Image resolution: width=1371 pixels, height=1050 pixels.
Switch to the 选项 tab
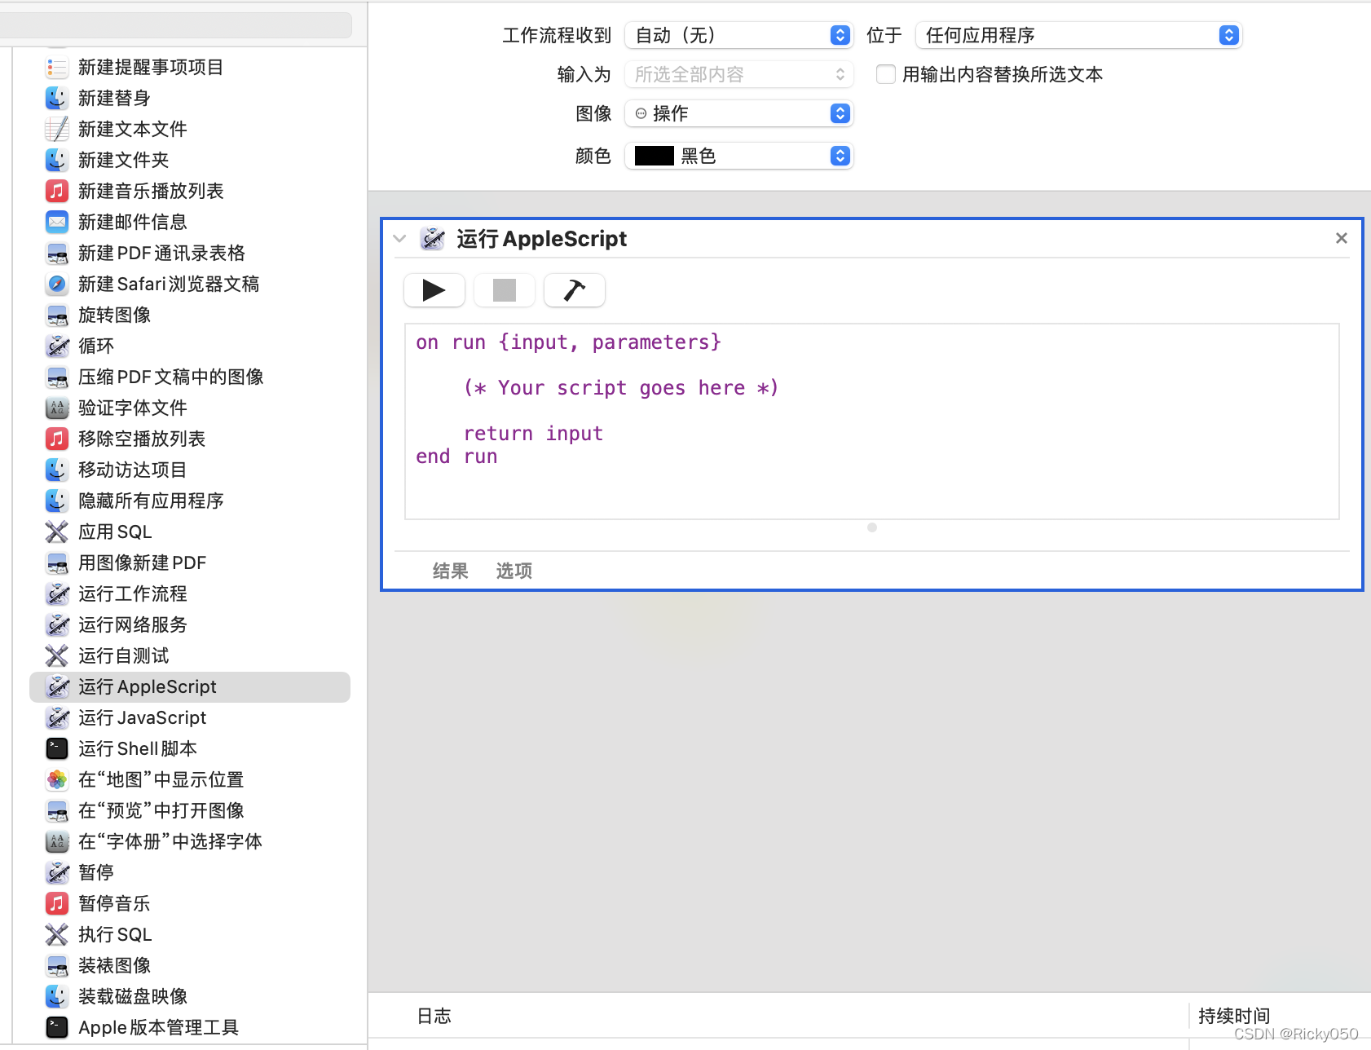click(x=514, y=571)
